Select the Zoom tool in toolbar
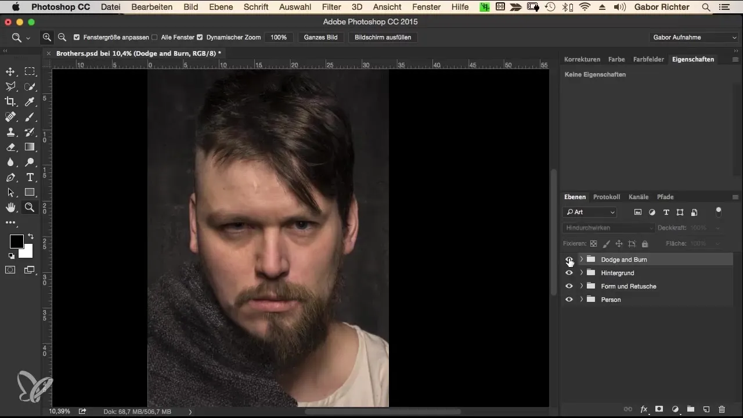Viewport: 743px width, 418px height. point(30,207)
